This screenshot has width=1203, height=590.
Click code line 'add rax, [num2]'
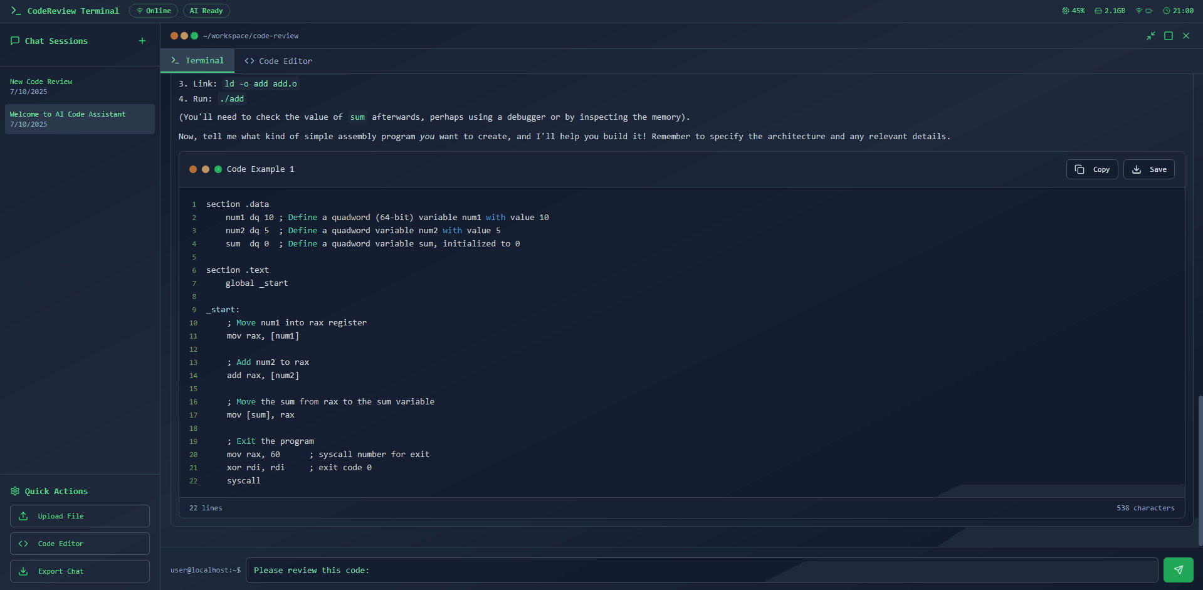click(x=263, y=376)
